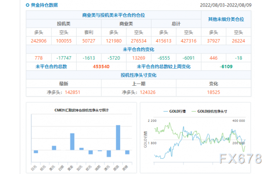Click the 总计 column group header

click(176, 23)
